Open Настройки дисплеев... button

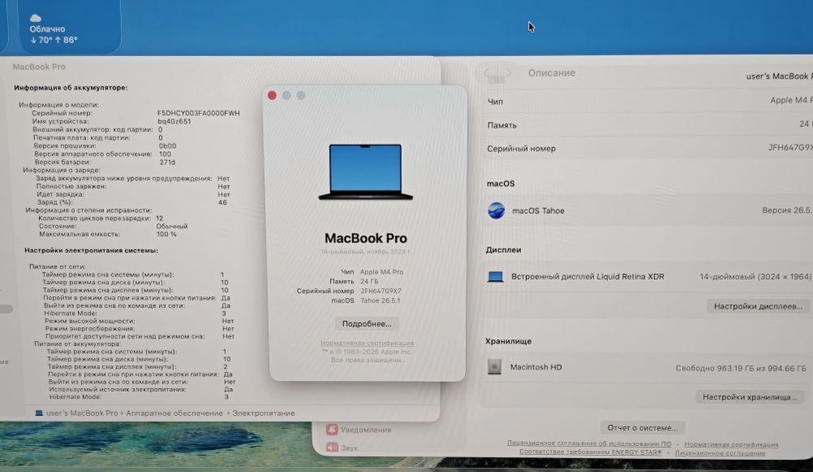758,306
